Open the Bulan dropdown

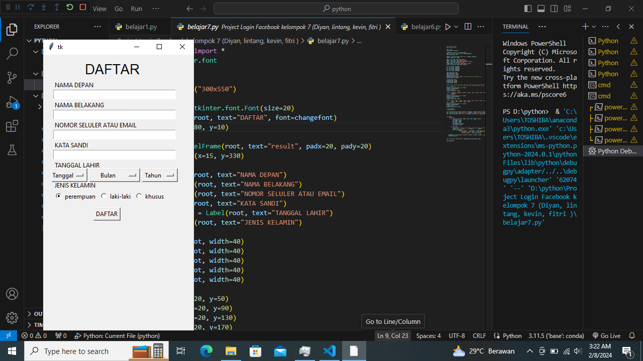tap(115, 175)
